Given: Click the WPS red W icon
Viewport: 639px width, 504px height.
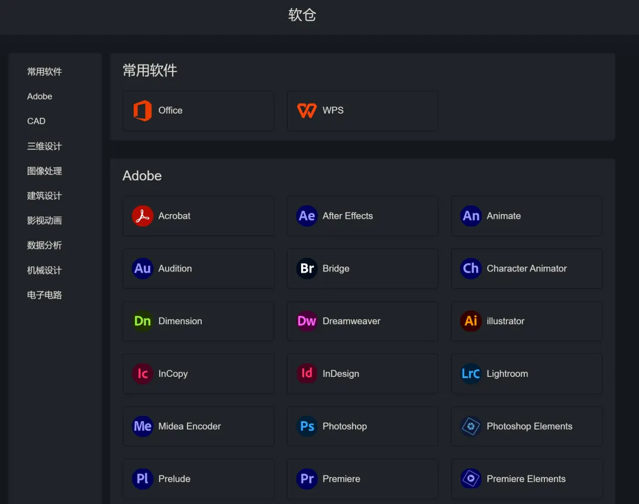Looking at the screenshot, I should (x=307, y=111).
